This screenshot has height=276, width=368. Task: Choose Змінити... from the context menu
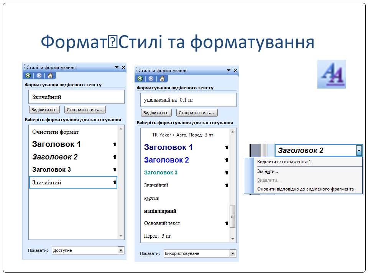(268, 171)
